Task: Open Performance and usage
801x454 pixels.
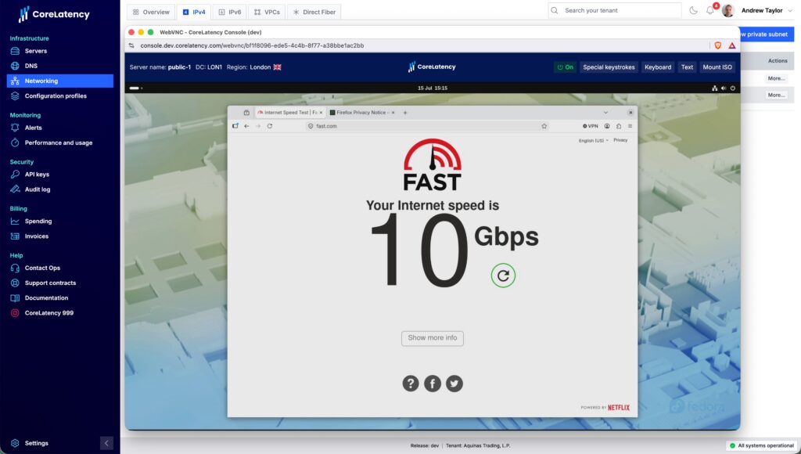Action: coord(58,143)
